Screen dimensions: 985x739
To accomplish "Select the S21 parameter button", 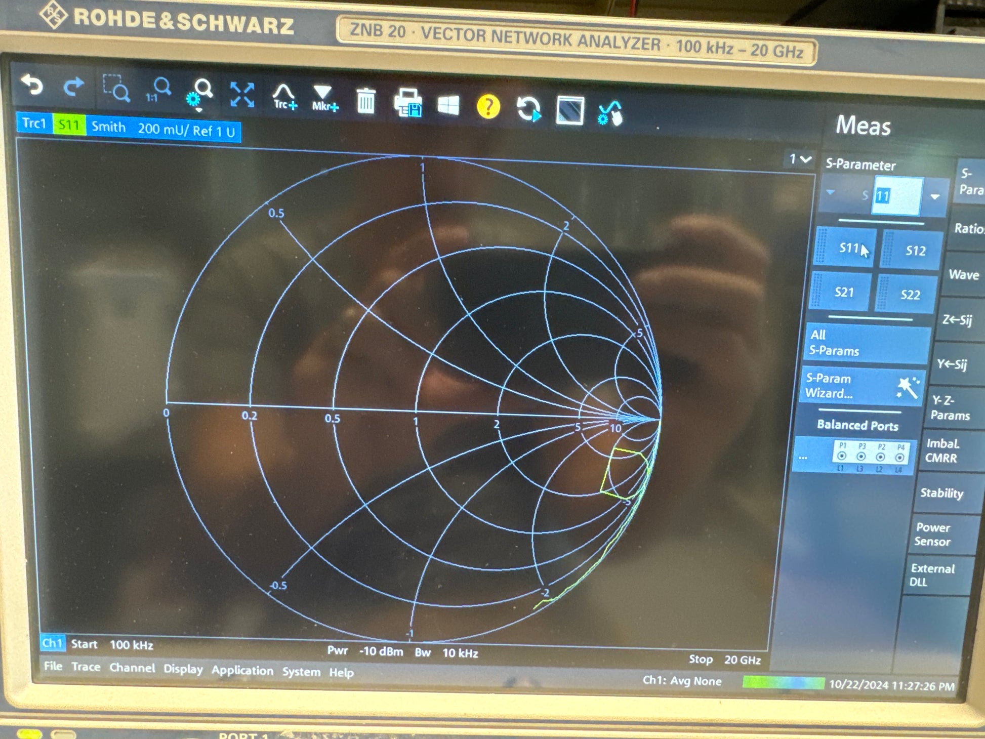I will 843,293.
